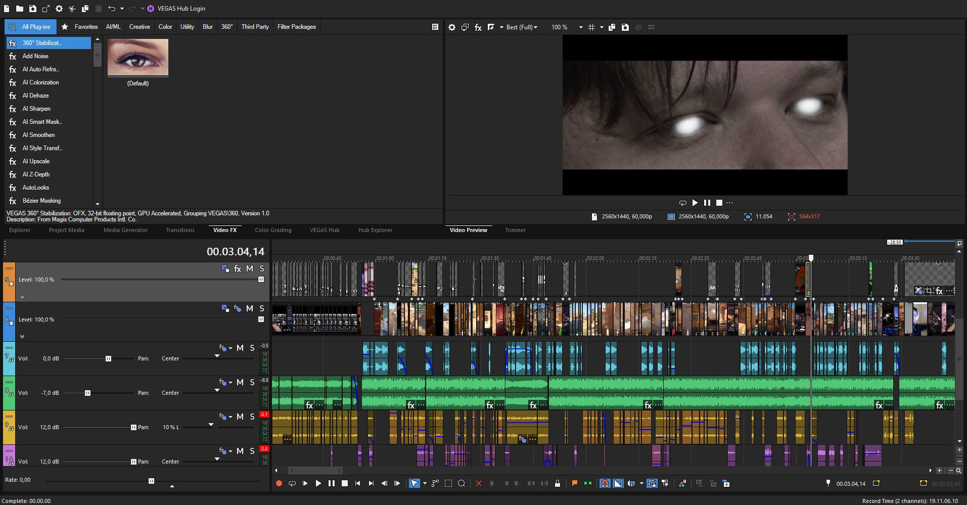This screenshot has height=505, width=967.
Task: Mute audio track 7
Action: (240, 348)
